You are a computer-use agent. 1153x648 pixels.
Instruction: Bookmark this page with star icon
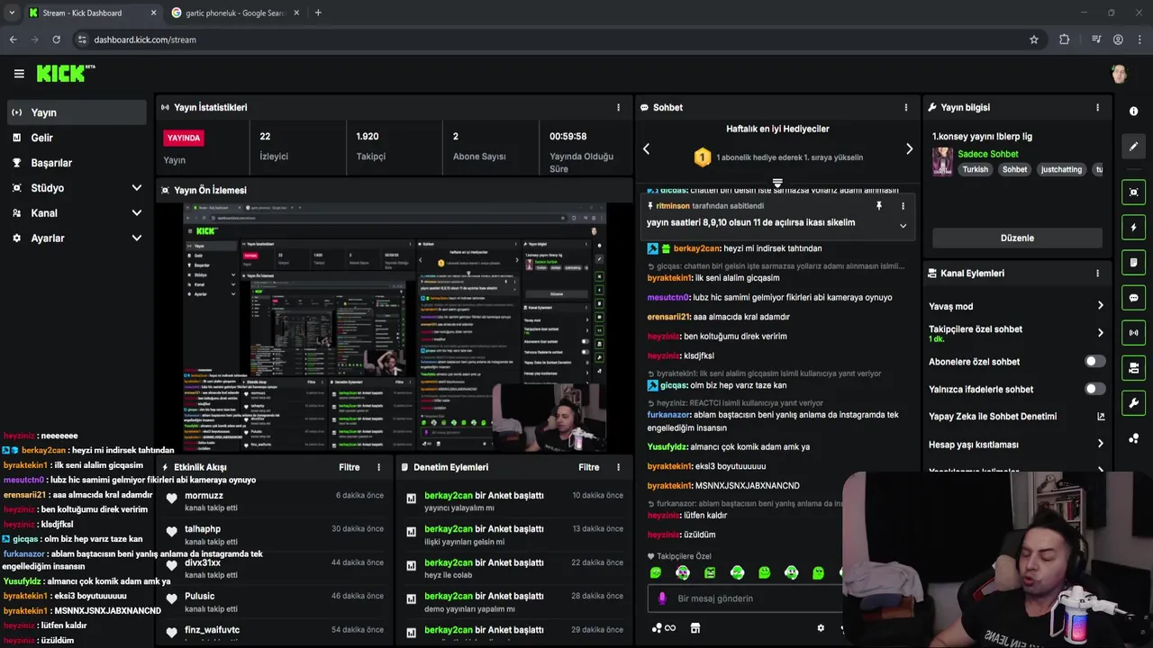(1033, 40)
